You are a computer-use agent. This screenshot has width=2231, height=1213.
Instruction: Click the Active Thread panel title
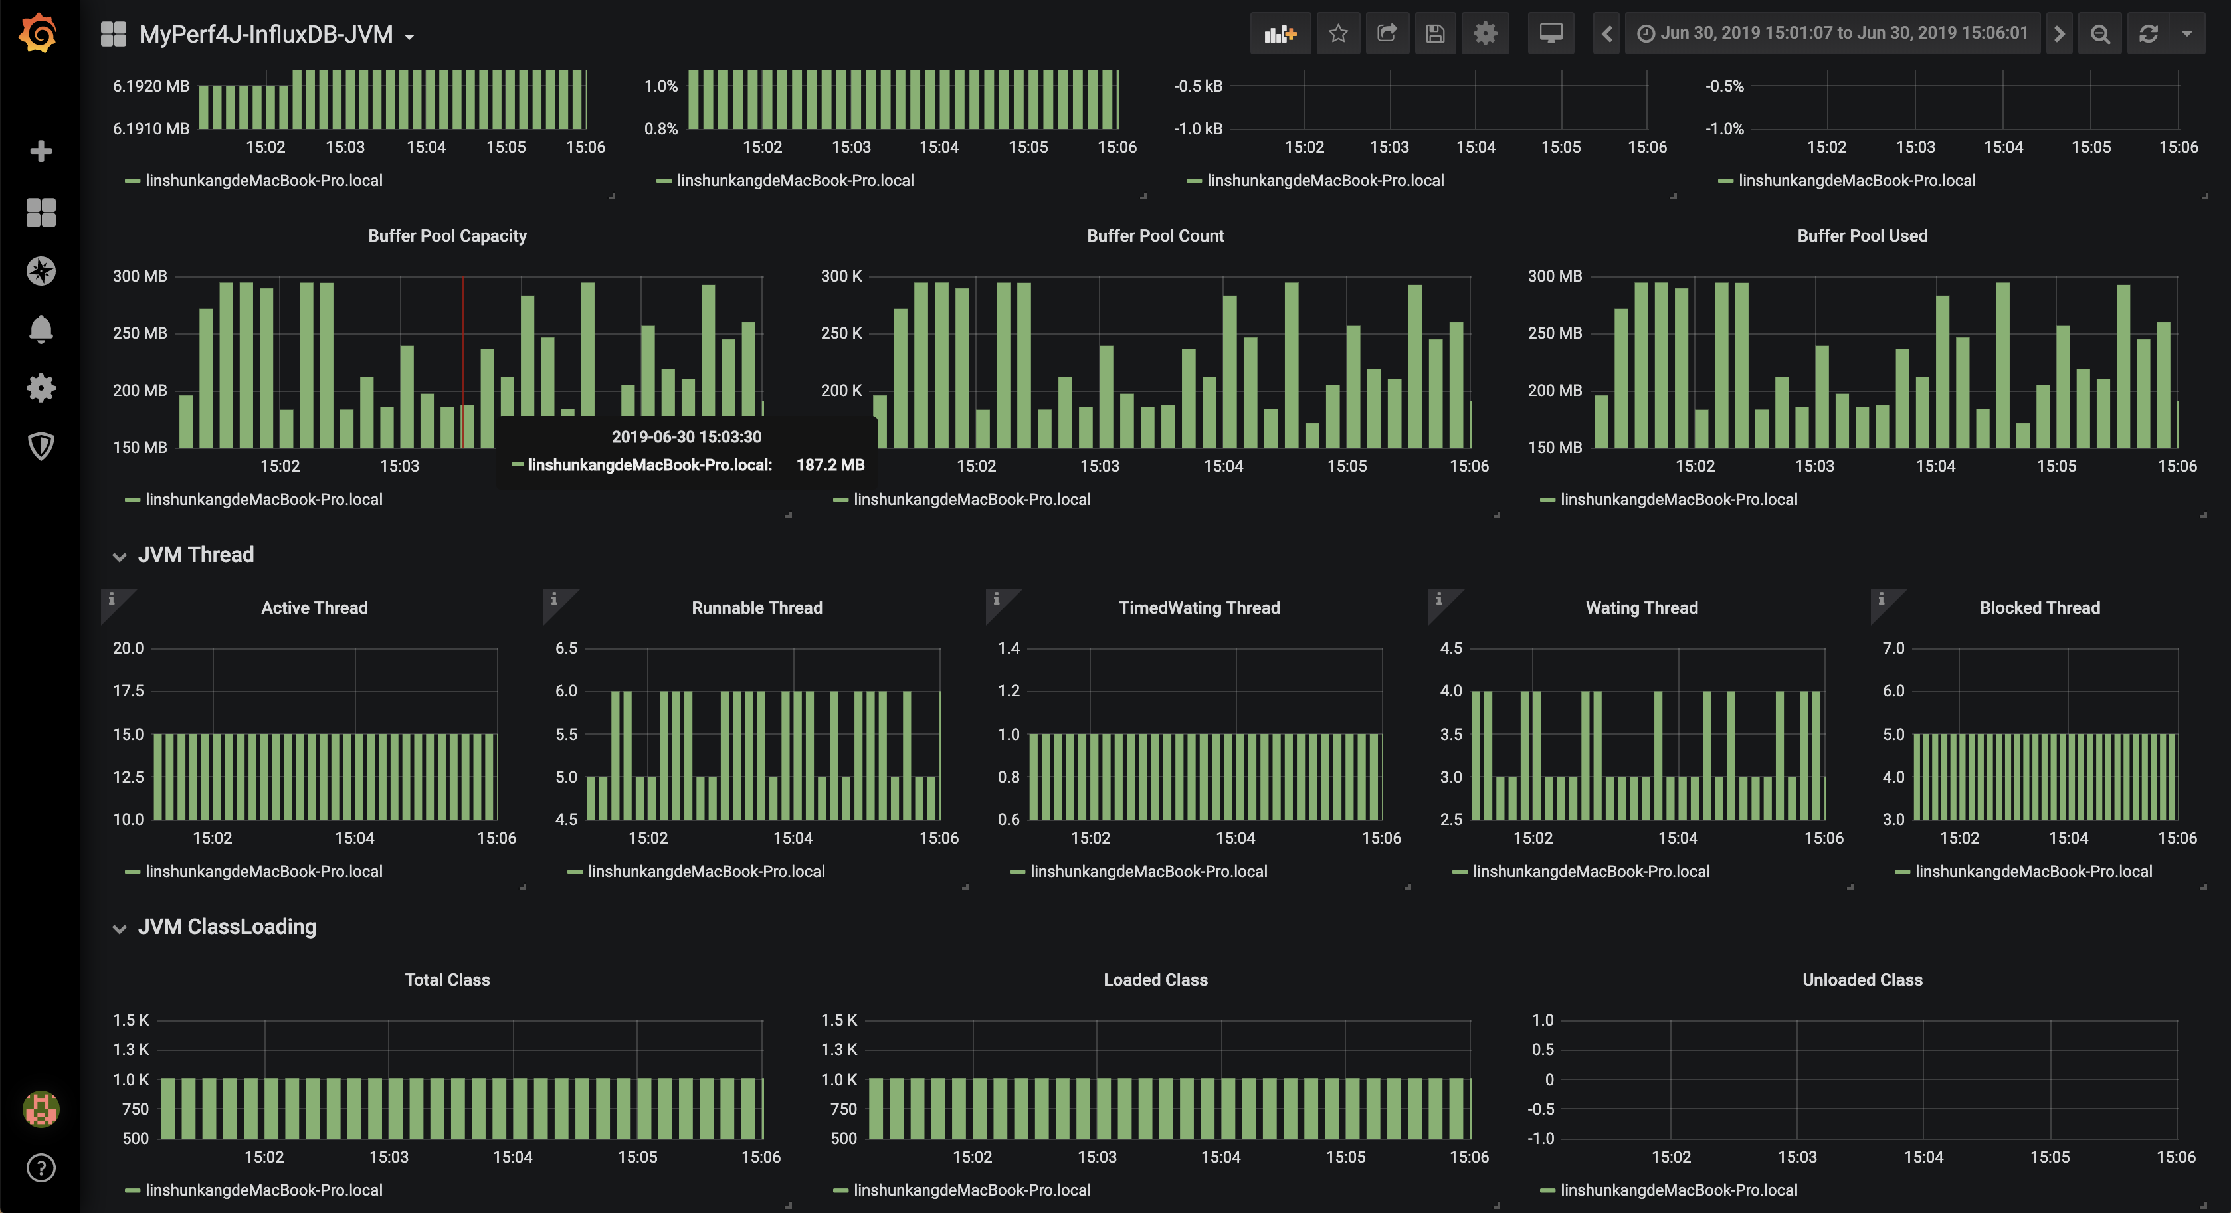pyautogui.click(x=314, y=608)
